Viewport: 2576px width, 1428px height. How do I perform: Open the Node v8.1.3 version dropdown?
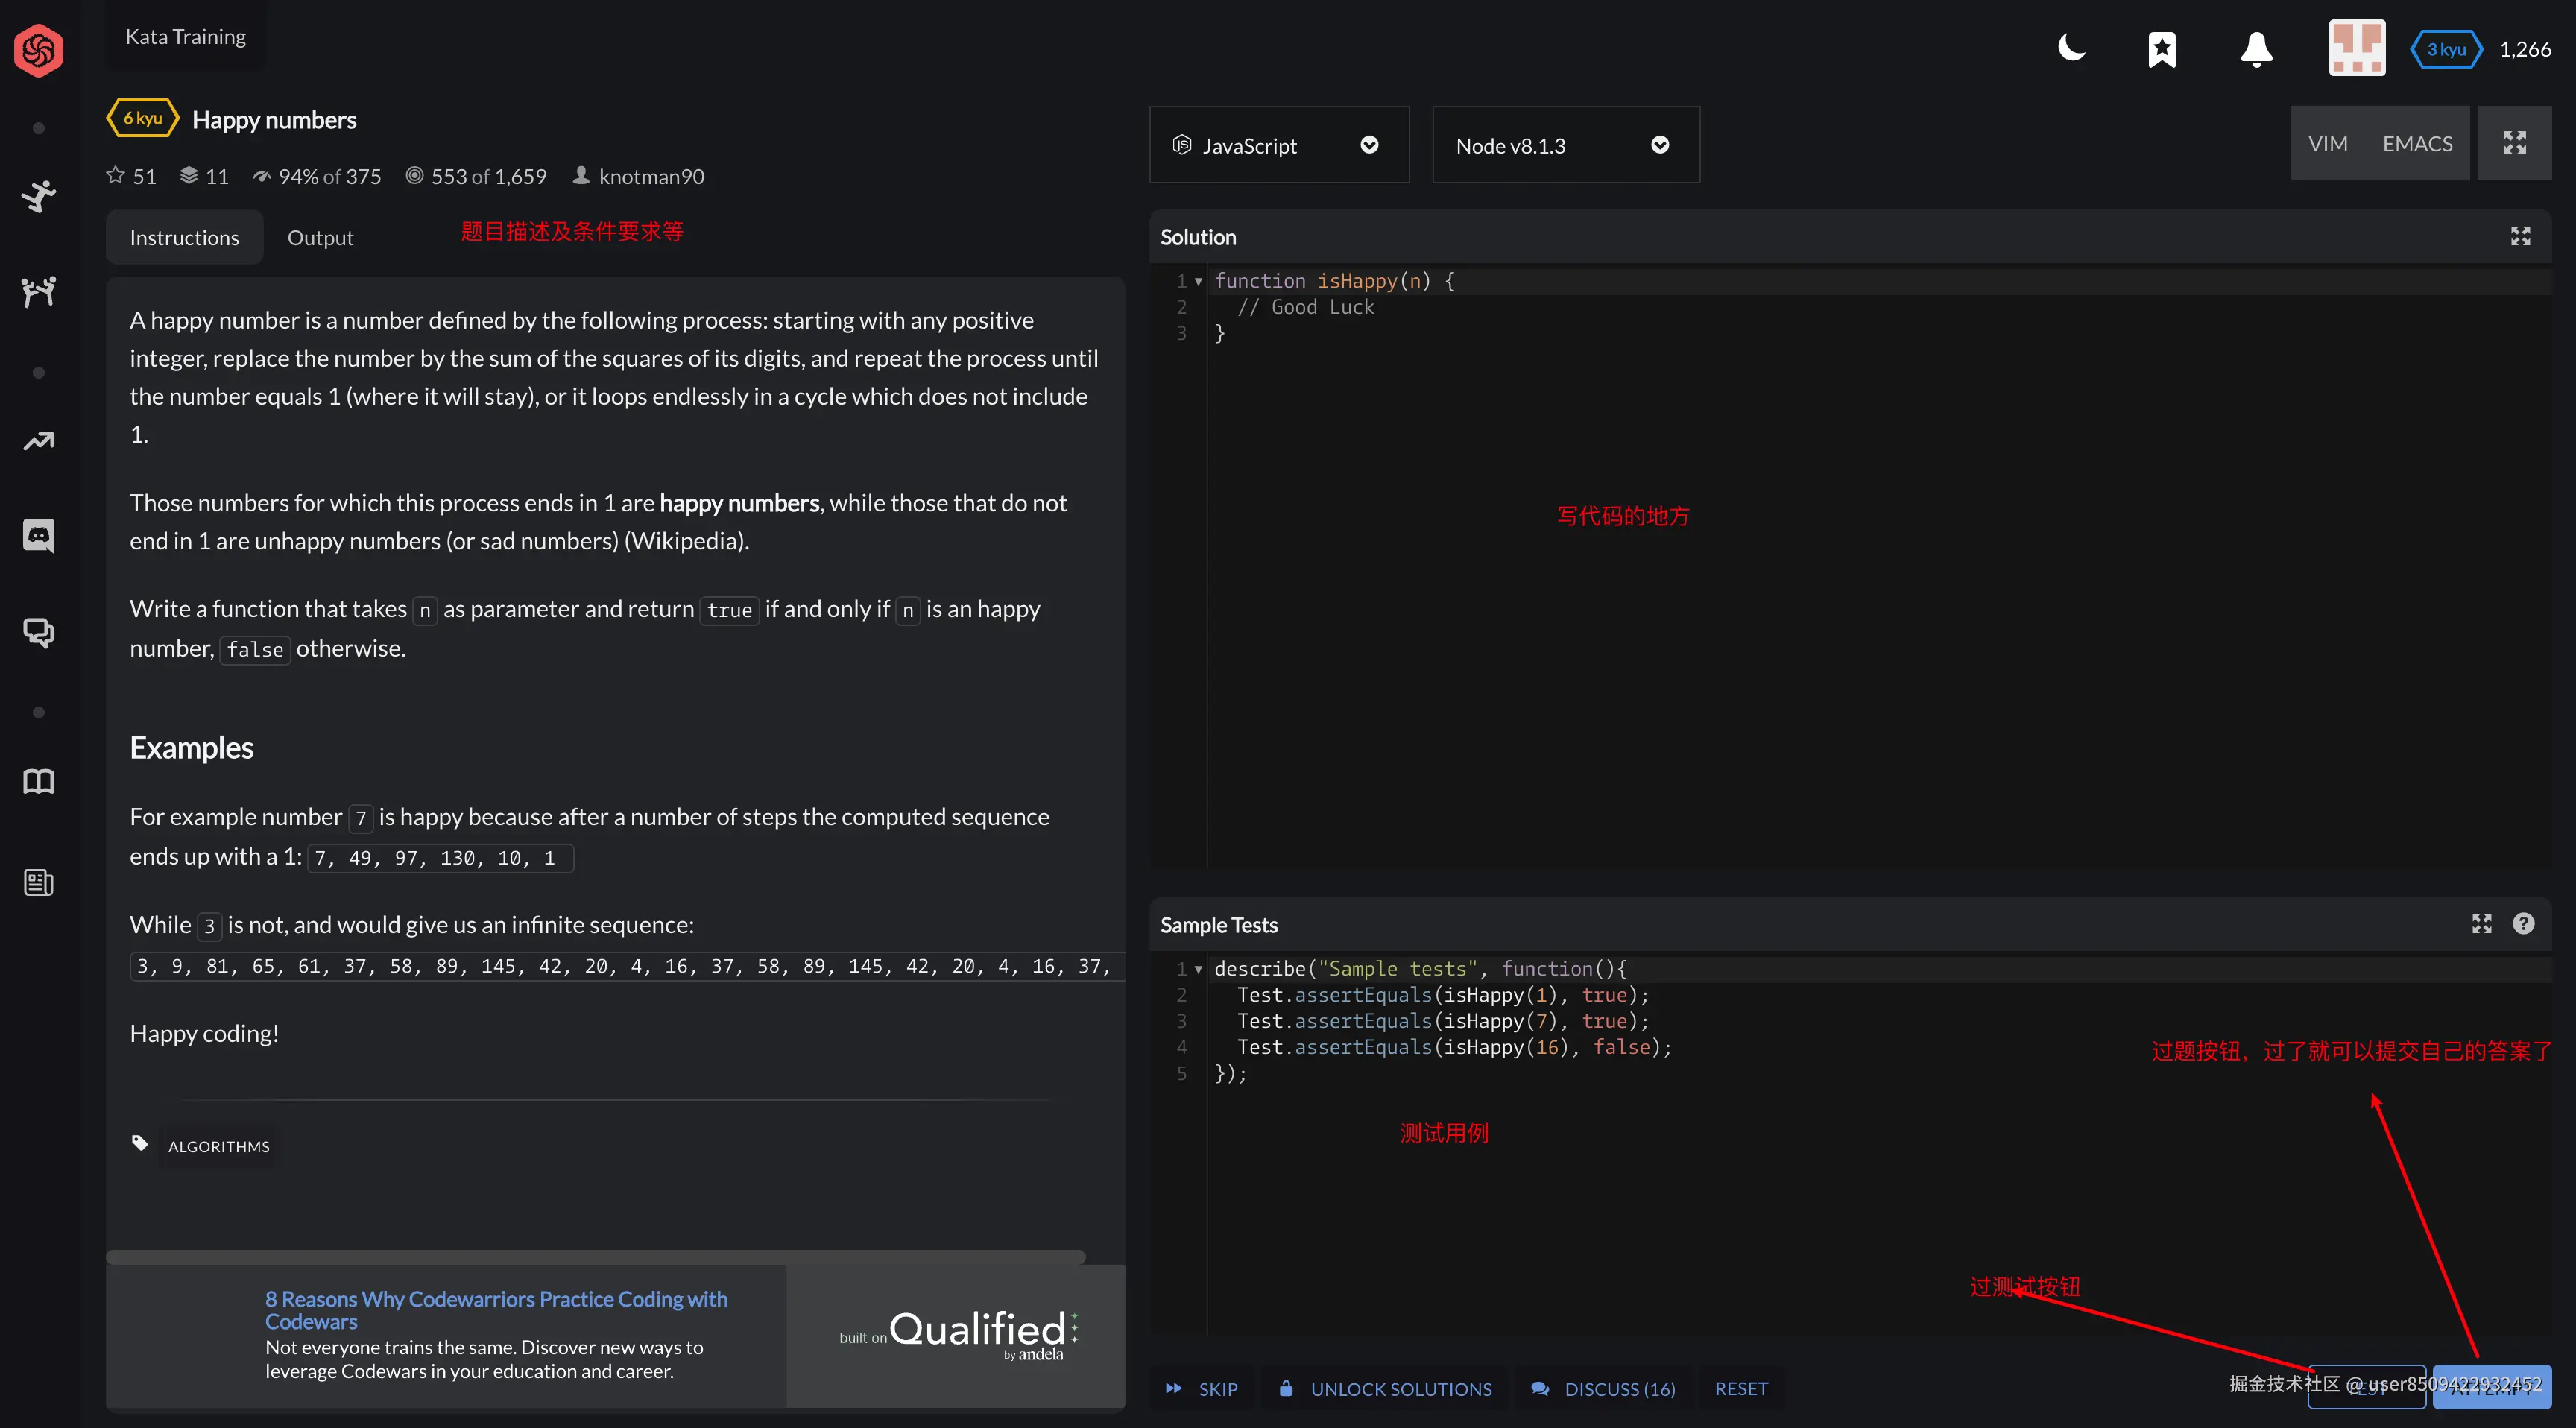(1565, 145)
